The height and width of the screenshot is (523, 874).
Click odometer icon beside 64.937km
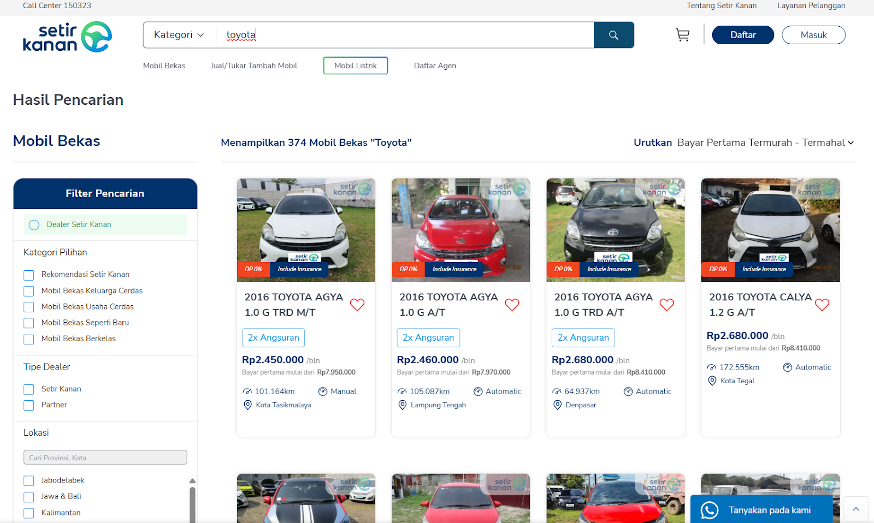coord(557,391)
